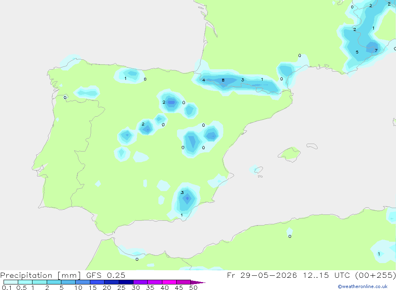Click the legend value label '15'
The width and height of the screenshot is (396, 290).
click(93, 288)
